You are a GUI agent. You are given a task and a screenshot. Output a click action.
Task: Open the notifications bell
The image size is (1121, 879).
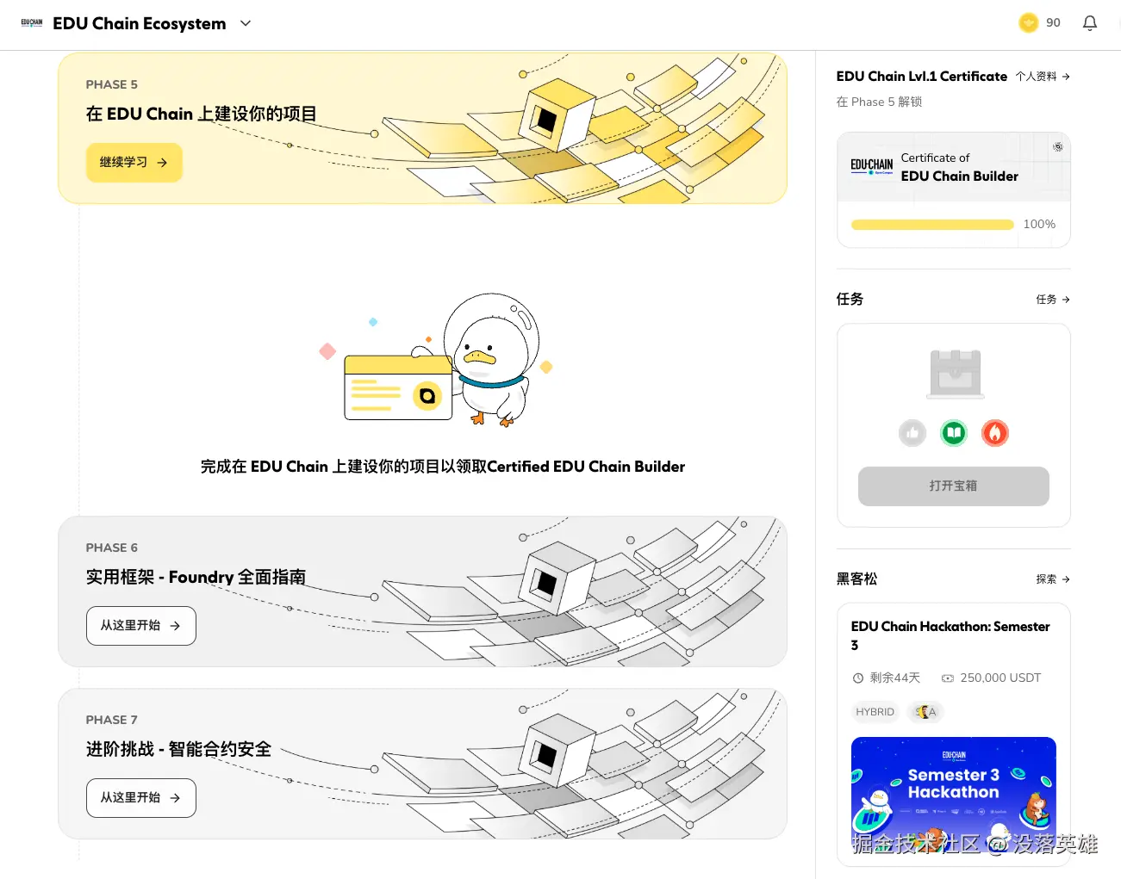(x=1090, y=23)
